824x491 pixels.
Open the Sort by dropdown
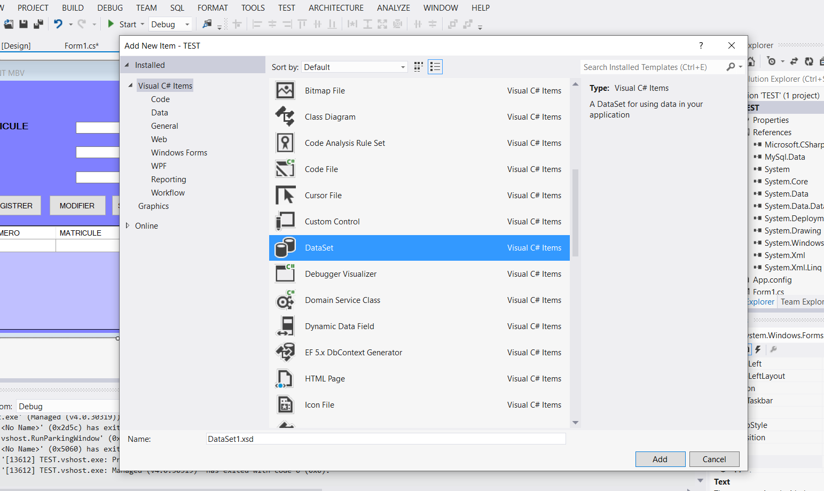point(355,67)
